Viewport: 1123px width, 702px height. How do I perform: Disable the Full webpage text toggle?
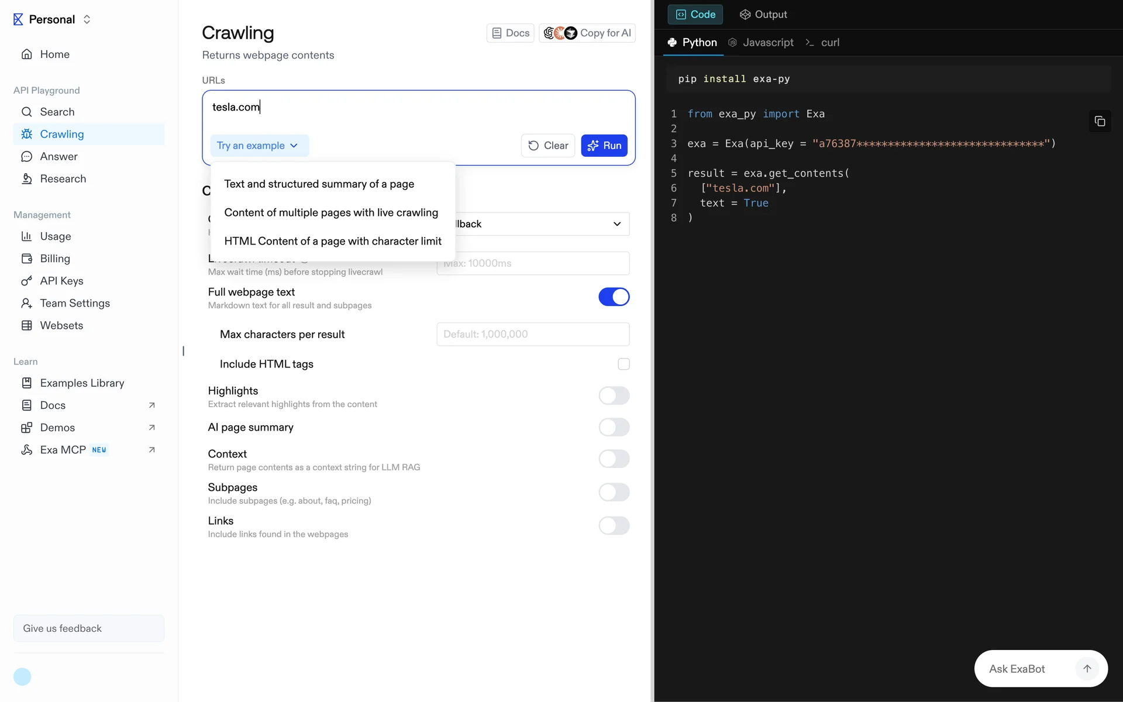tap(614, 297)
